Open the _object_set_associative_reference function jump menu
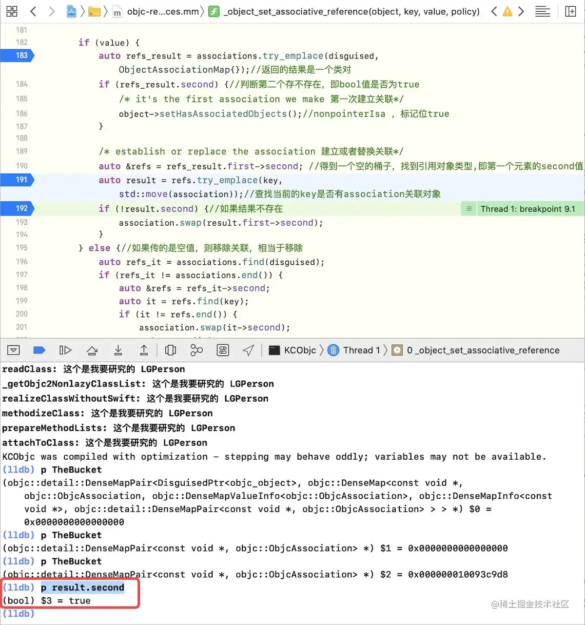585x625 pixels. point(344,11)
